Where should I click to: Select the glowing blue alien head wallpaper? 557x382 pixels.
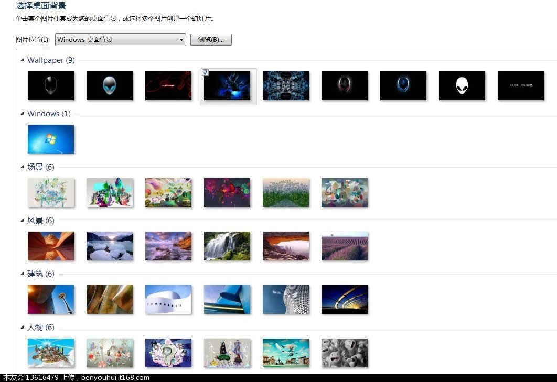coord(403,85)
